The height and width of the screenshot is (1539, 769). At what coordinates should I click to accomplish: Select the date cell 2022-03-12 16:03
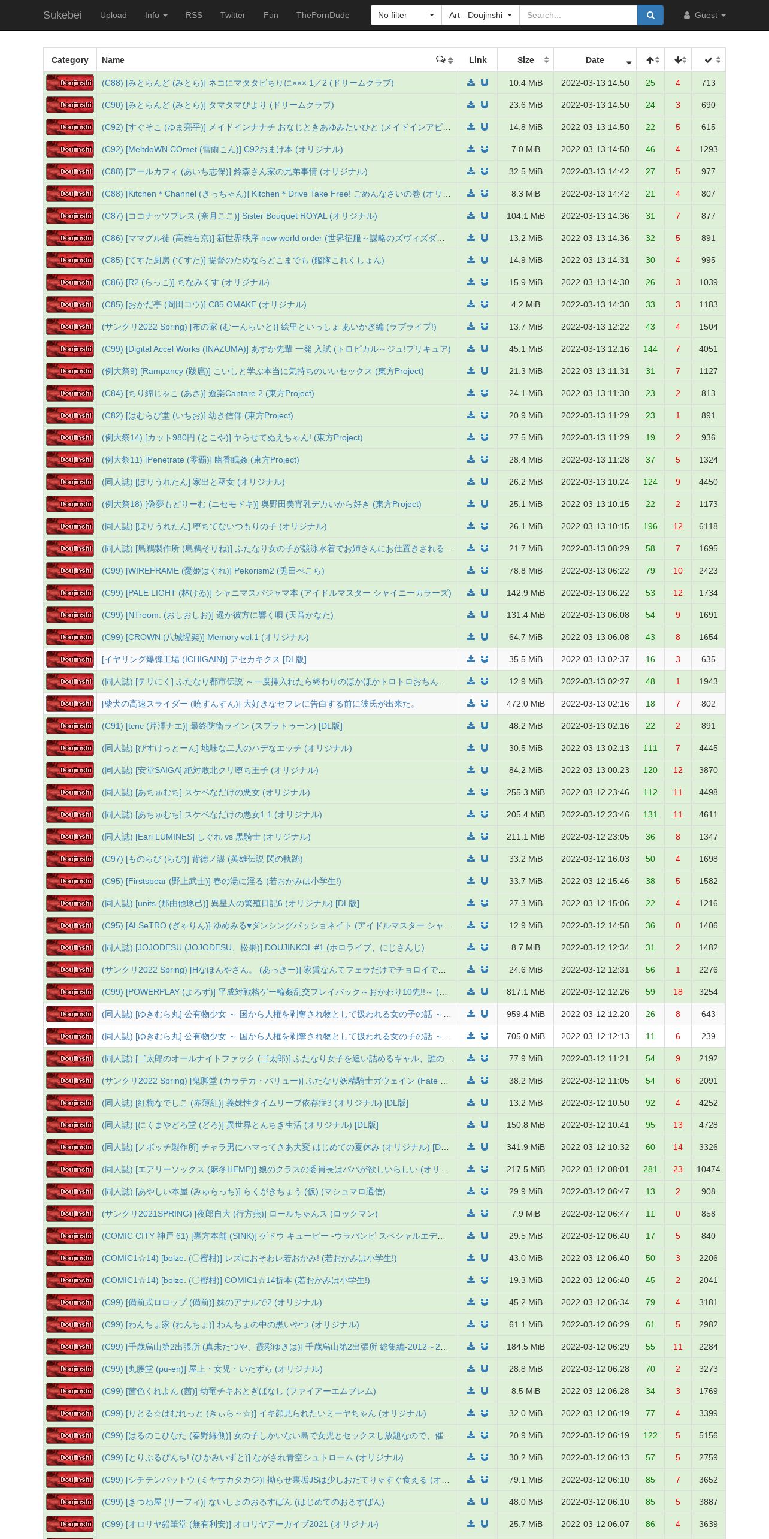click(x=595, y=859)
